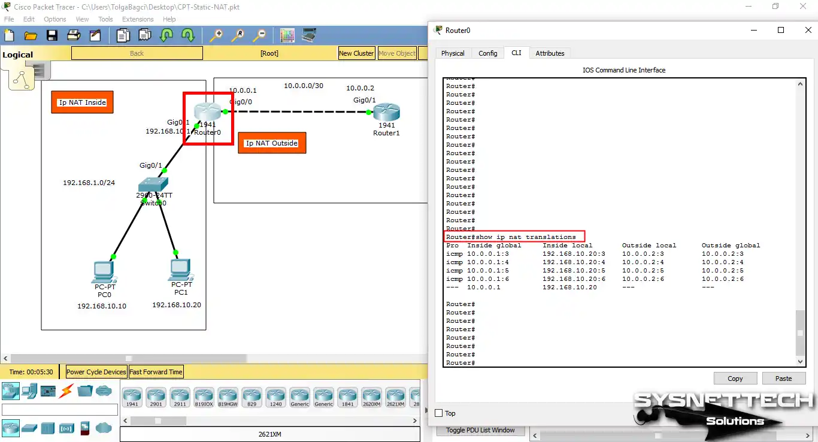
Task: Select the 2901 router model
Action: [156, 396]
